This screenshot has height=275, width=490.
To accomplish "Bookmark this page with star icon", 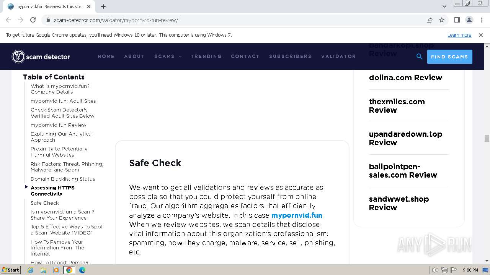I will [442, 20].
